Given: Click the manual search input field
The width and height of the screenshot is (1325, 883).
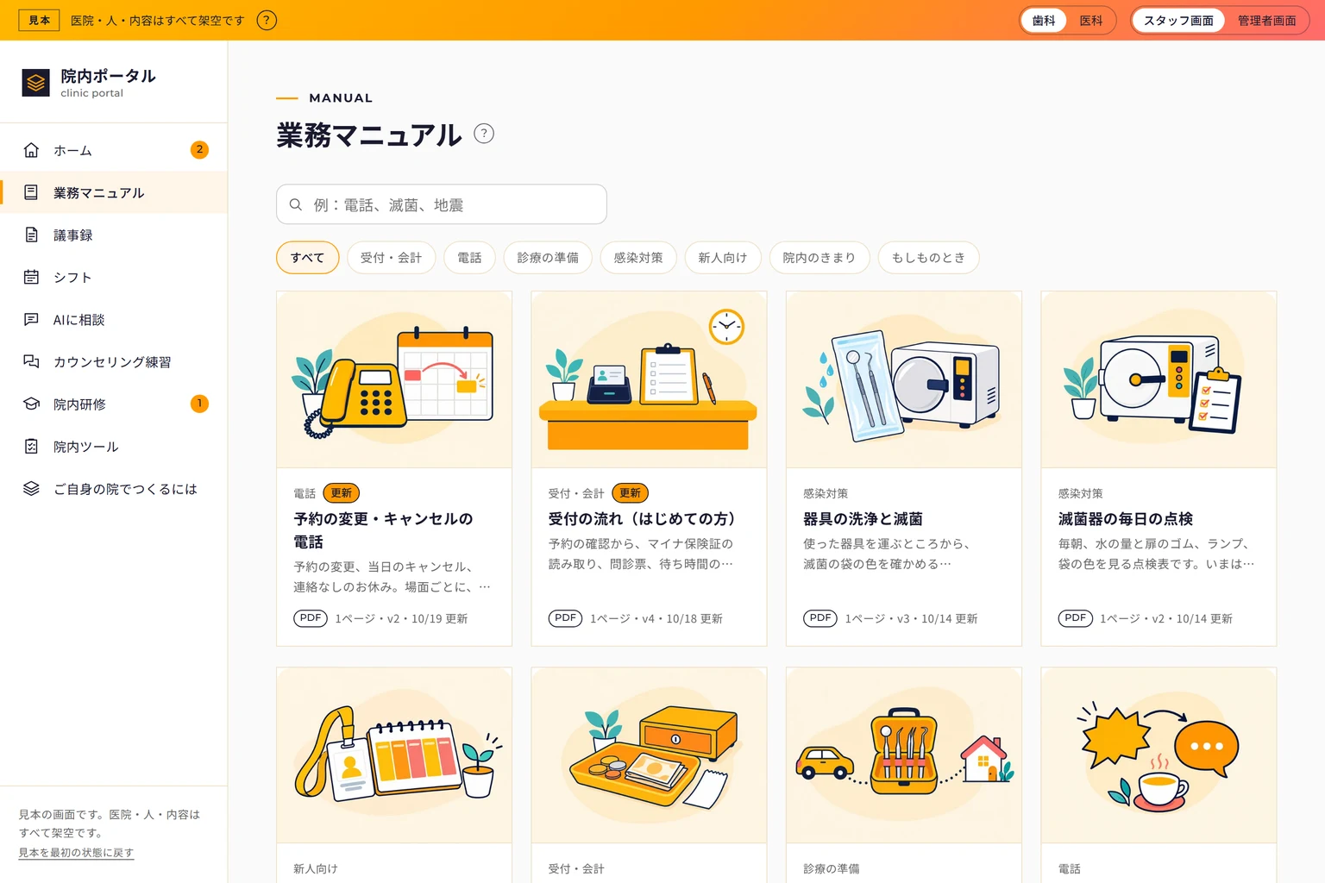Looking at the screenshot, I should pos(442,204).
